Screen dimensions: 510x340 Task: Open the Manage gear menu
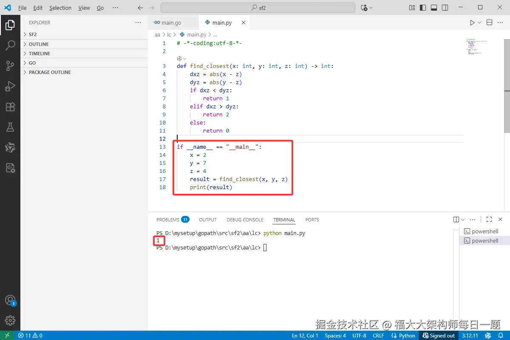pyautogui.click(x=10, y=320)
